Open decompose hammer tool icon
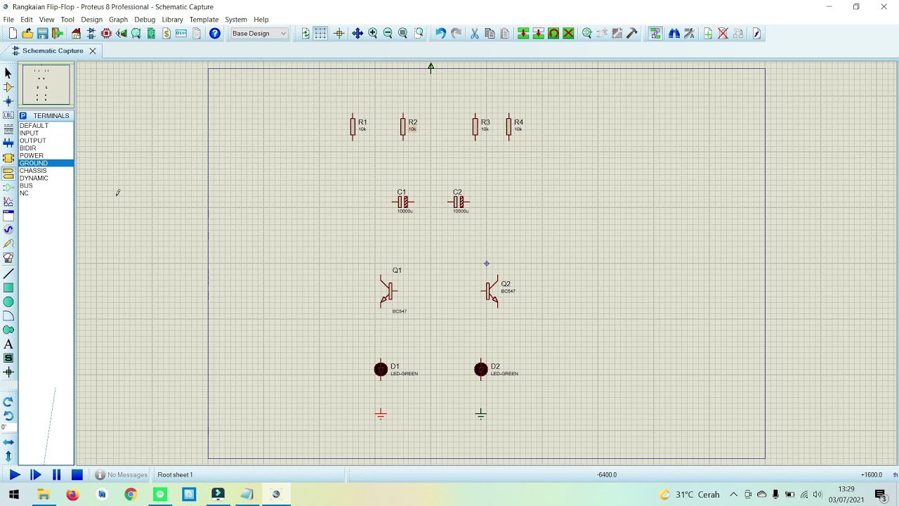Screen dimensions: 899x506 [x=632, y=34]
